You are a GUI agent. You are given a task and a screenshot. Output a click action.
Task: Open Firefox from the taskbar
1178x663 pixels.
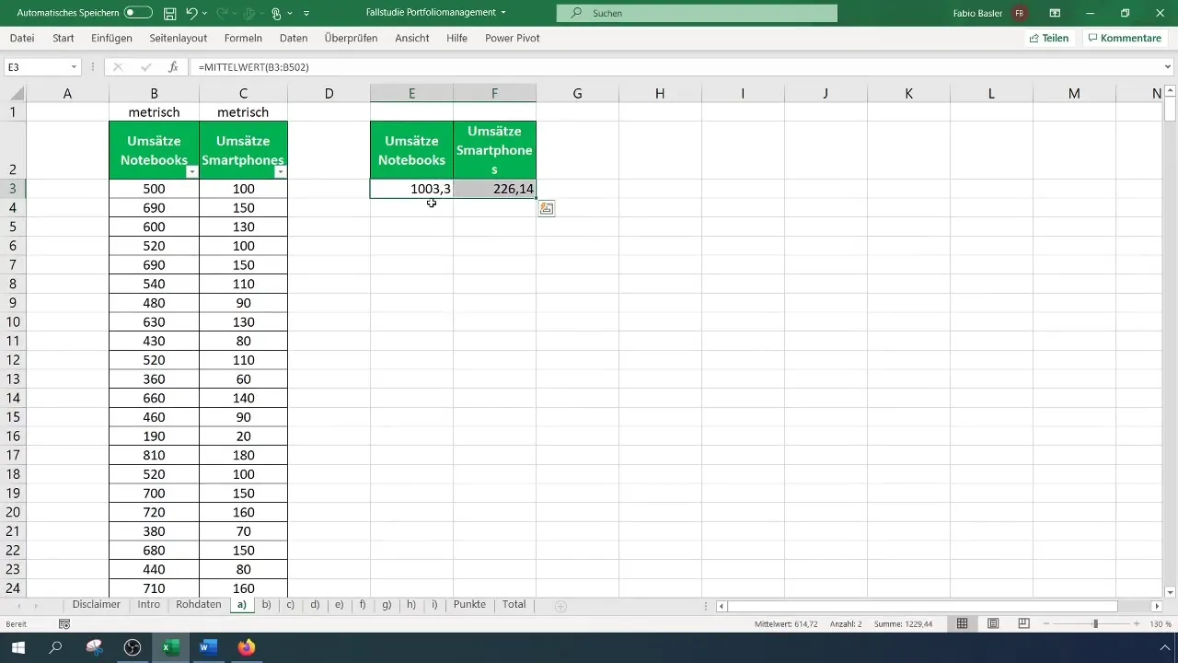tap(246, 647)
